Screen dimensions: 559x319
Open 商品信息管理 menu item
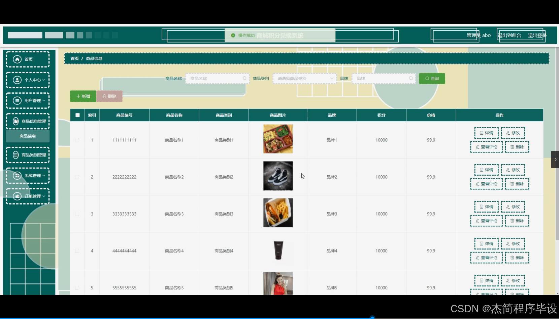(28, 121)
